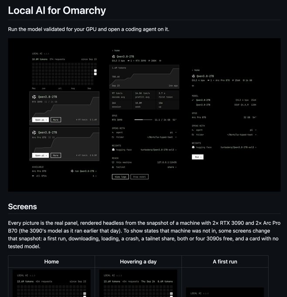
Task: Click the hugging face icon in the RTX 3090 panel
Action: (113, 150)
